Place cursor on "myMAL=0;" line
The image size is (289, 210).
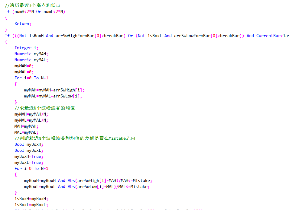pos(24,72)
